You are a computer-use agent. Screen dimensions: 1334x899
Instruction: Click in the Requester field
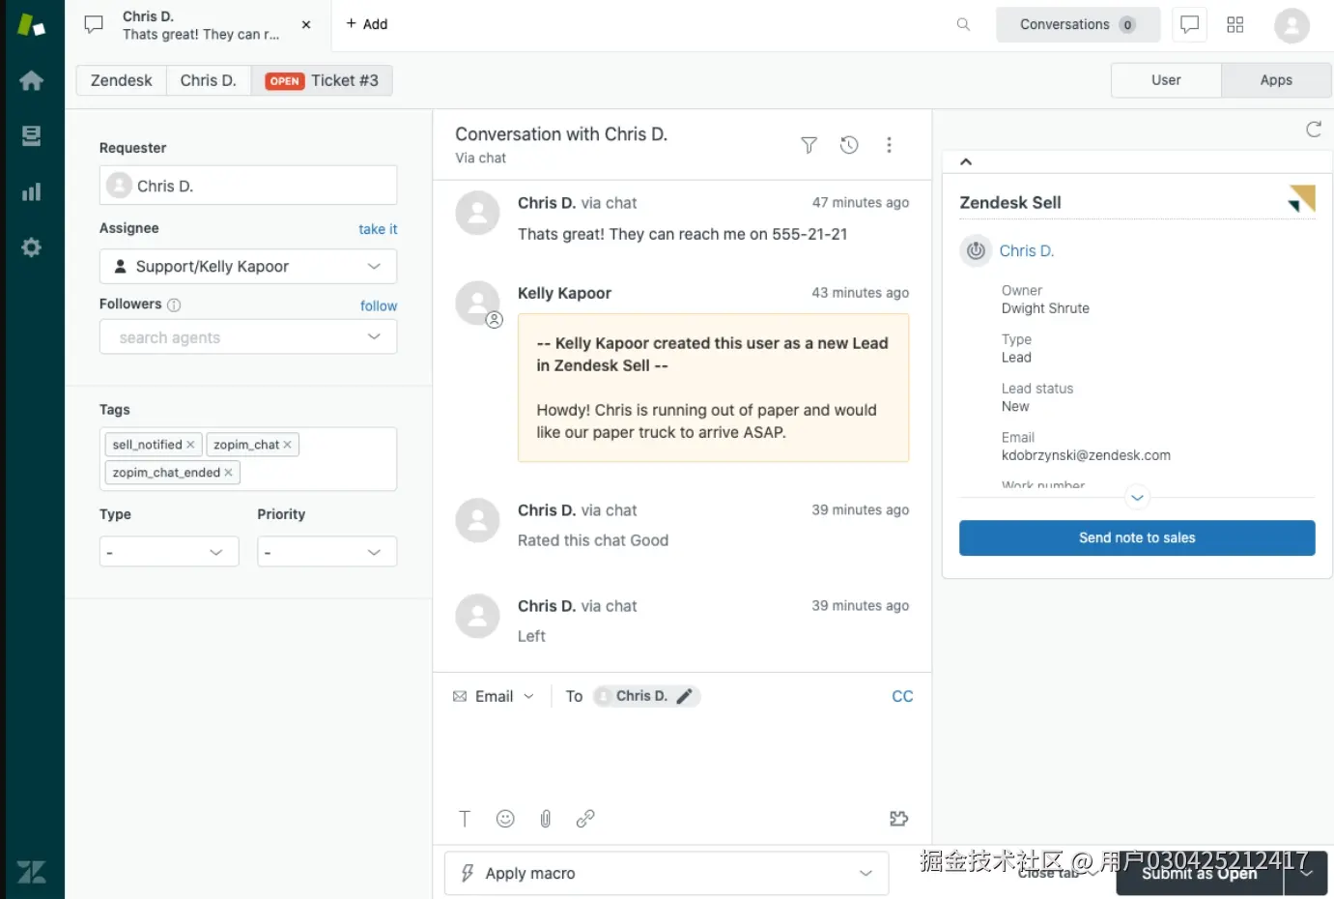(x=248, y=185)
